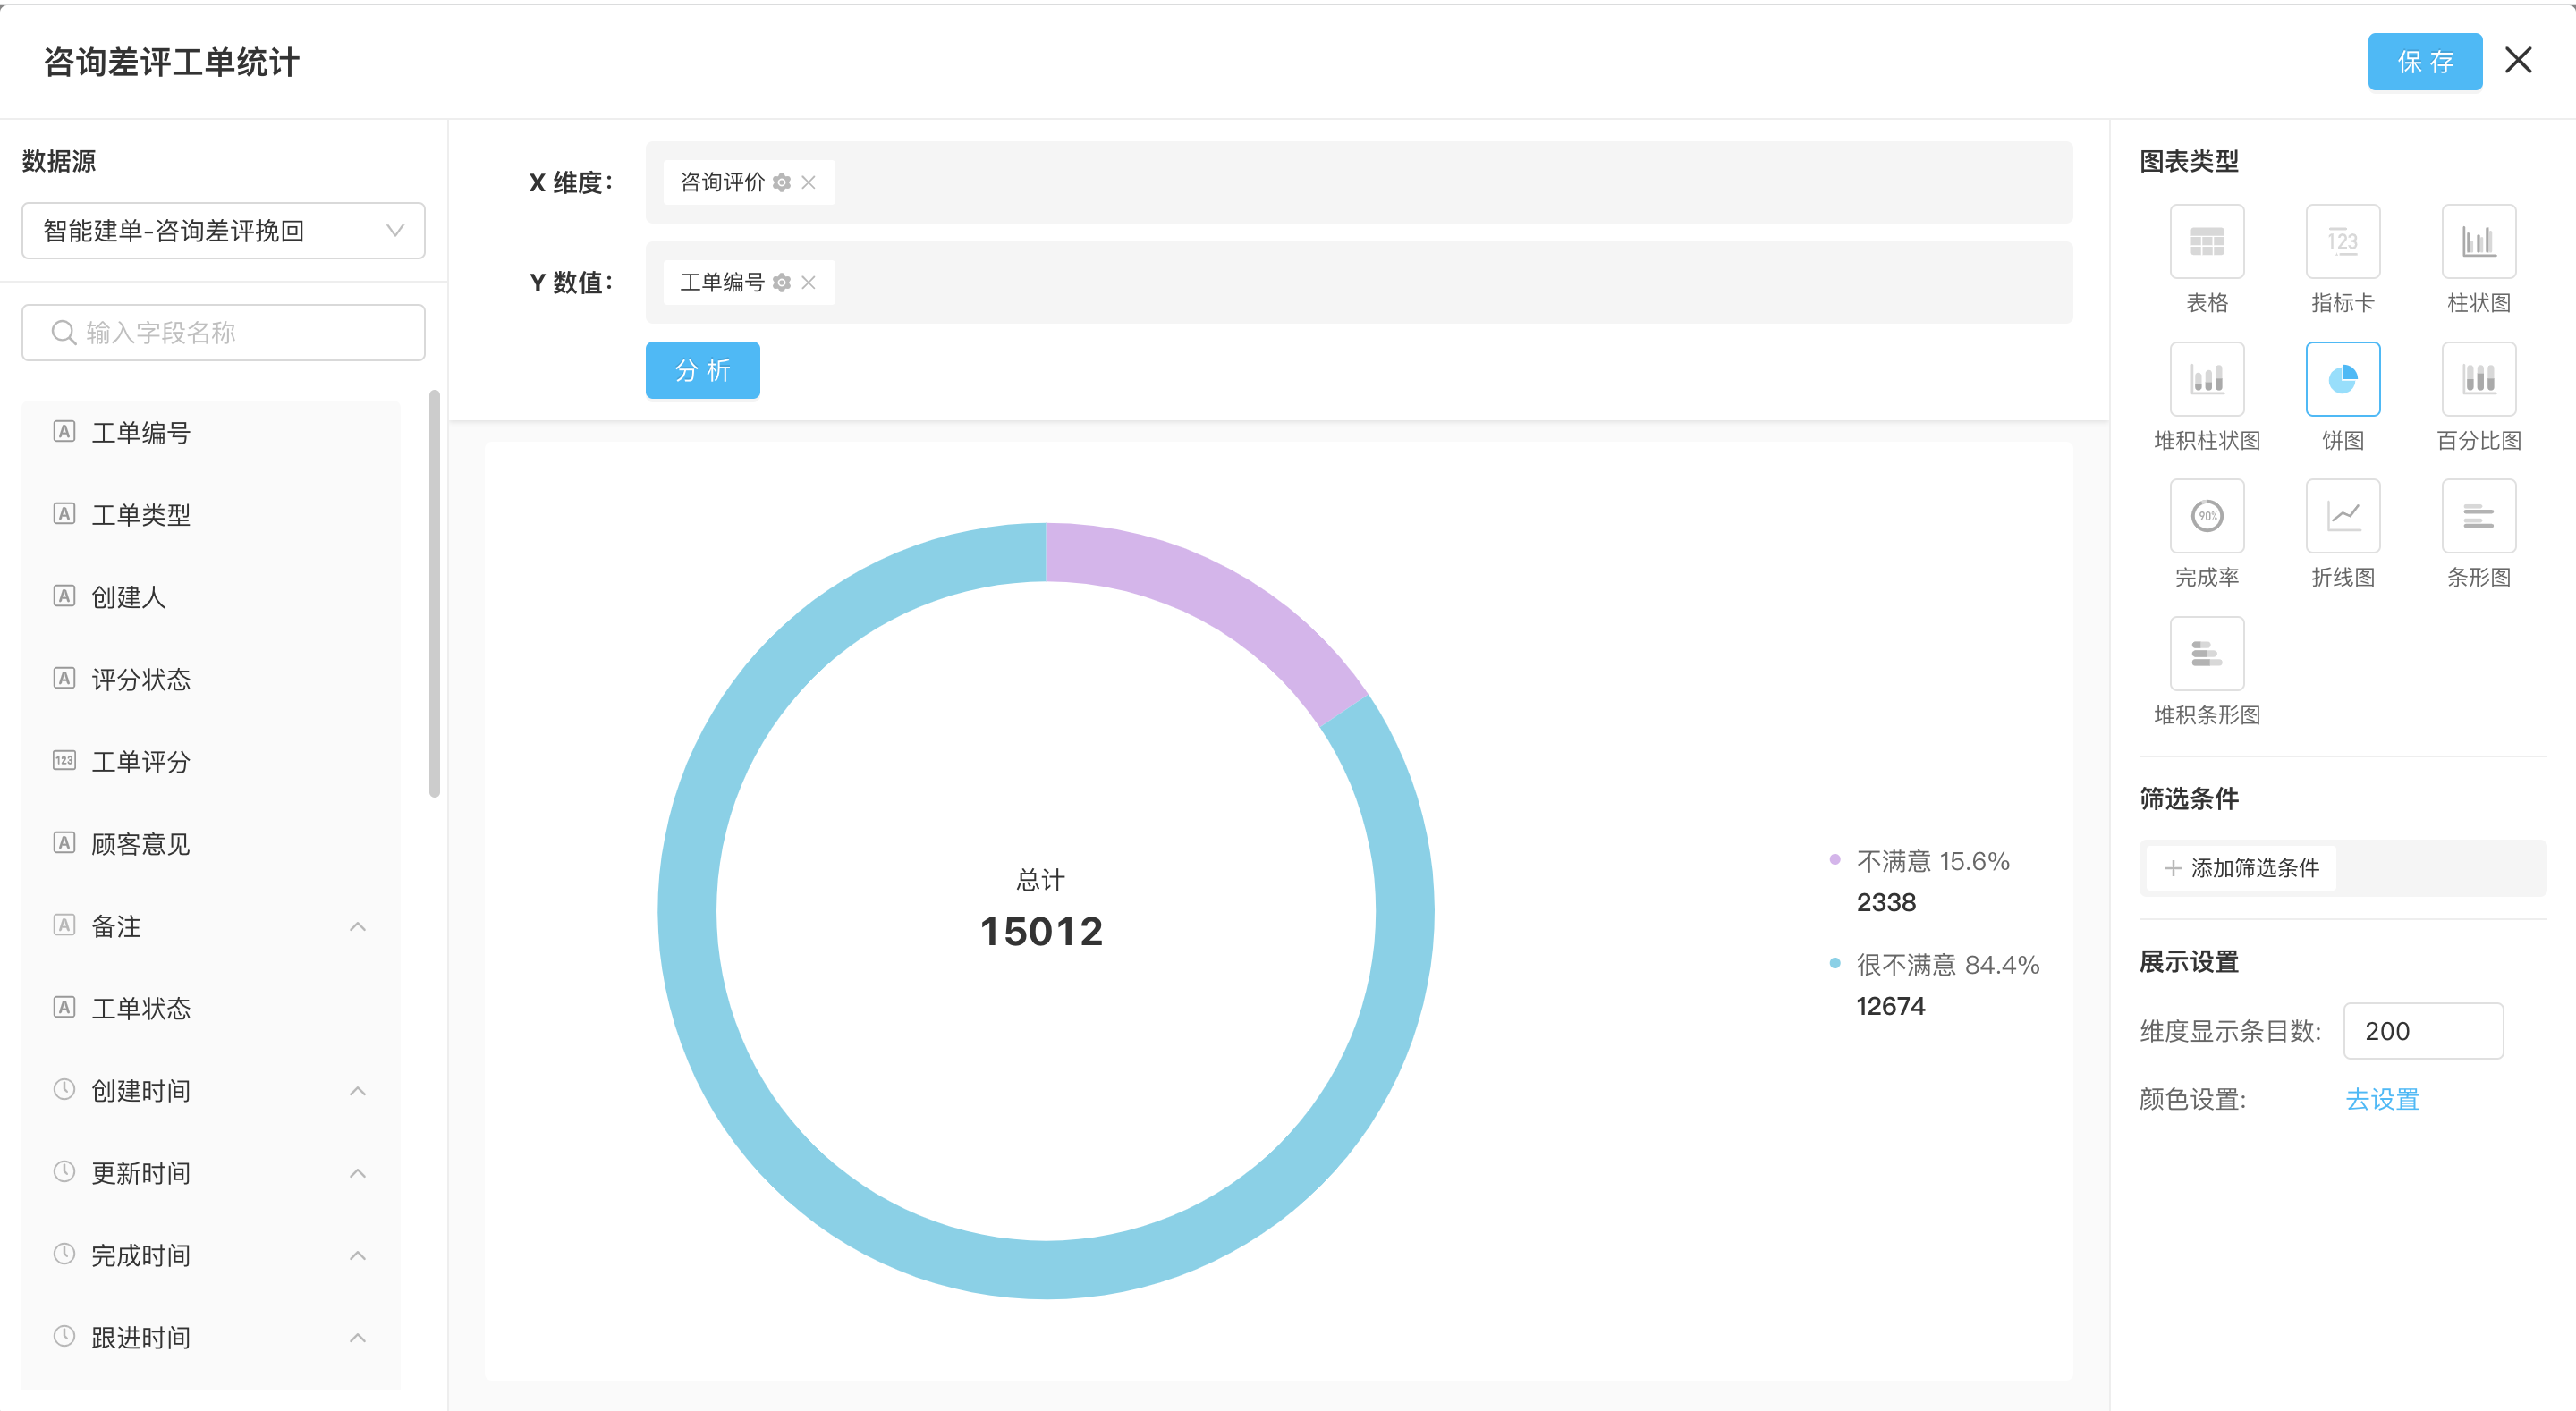This screenshot has height=1411, width=2576.
Task: Click the search magnifier in field search box
Action: (x=63, y=332)
